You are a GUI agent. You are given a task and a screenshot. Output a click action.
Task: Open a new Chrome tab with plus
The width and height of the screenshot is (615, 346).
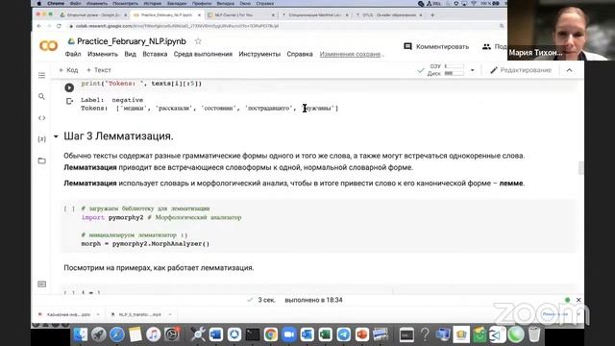[x=432, y=15]
